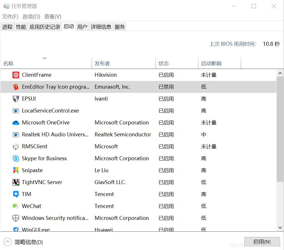Click the RMSClient icon
The height and width of the screenshot is (250, 284).
pyautogui.click(x=16, y=147)
